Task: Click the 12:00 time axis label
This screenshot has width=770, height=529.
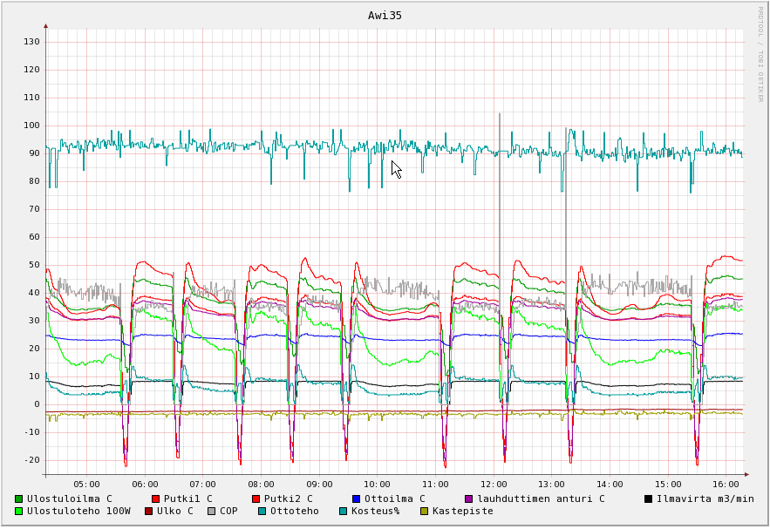Action: coord(494,484)
